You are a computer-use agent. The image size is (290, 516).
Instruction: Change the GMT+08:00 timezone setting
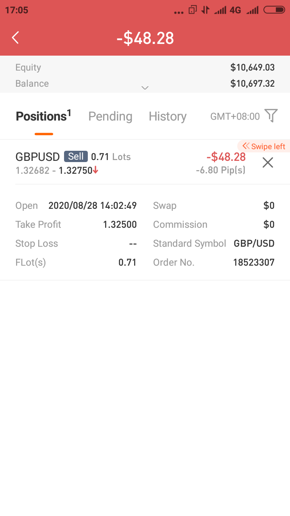coord(235,117)
